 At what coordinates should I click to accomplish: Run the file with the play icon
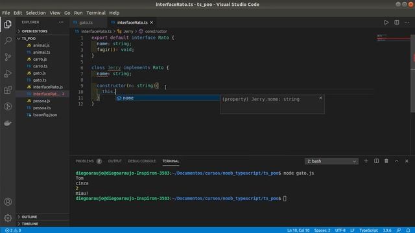tap(386, 23)
